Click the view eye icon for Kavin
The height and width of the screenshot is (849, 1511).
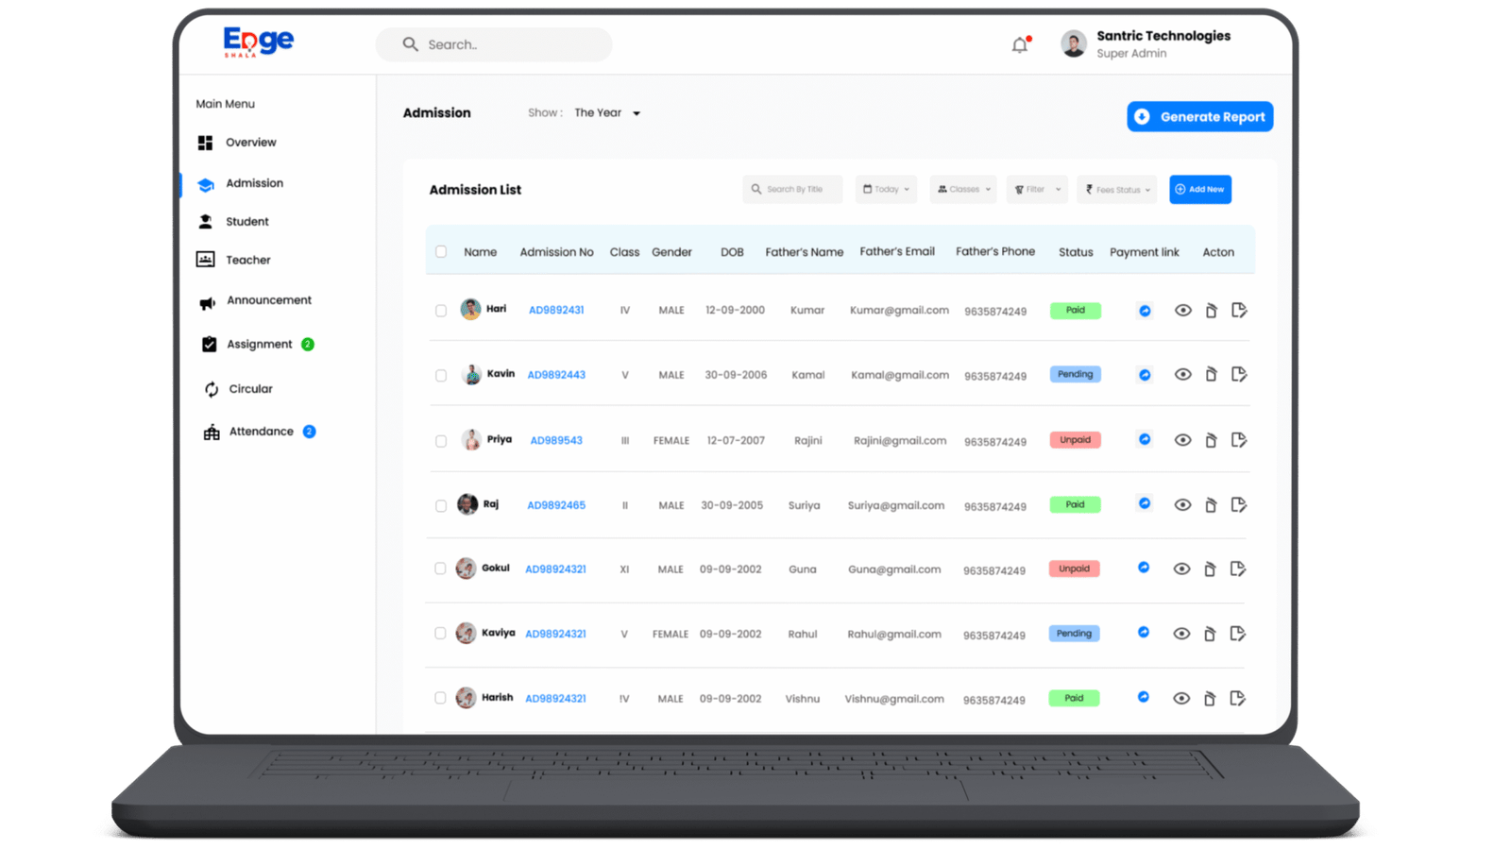[x=1182, y=375]
